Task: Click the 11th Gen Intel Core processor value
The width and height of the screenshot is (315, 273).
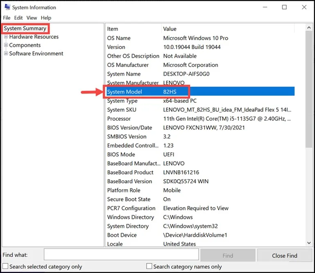Action: 227,119
